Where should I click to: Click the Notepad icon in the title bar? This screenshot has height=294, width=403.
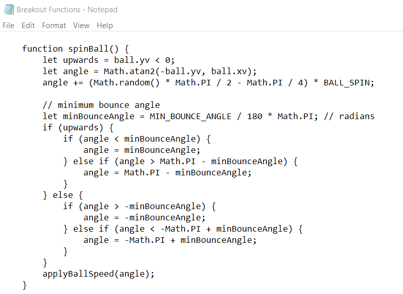tap(8, 9)
